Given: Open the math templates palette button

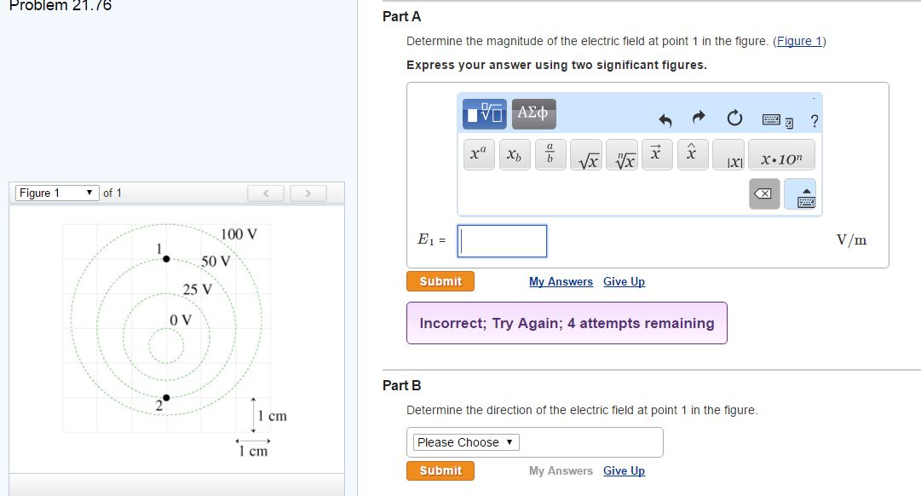Looking at the screenshot, I should click(485, 113).
